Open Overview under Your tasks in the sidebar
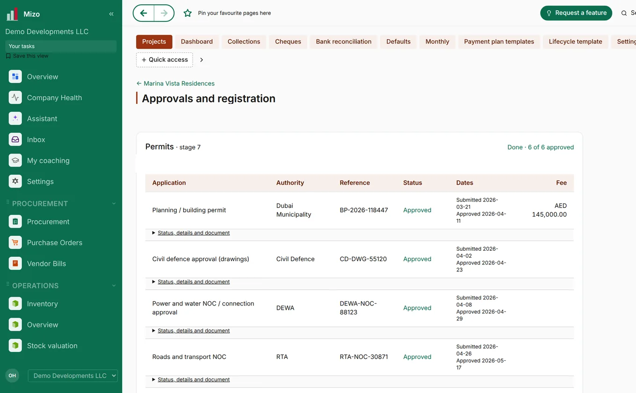 [x=43, y=77]
